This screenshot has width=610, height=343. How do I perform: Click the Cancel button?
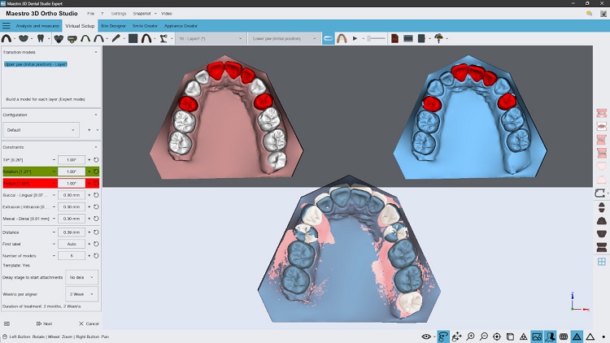(x=86, y=323)
